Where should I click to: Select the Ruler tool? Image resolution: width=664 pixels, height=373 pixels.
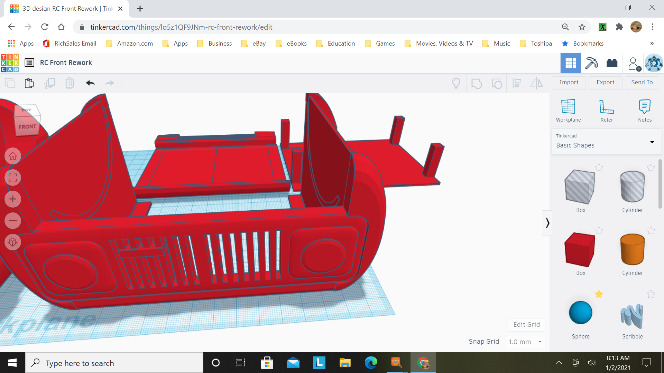tap(607, 111)
